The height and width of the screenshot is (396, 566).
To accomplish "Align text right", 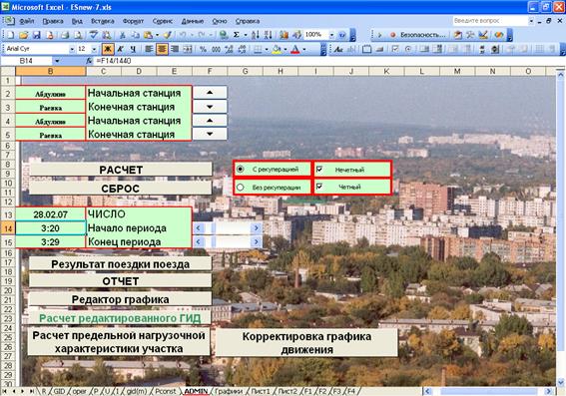I will (x=175, y=49).
